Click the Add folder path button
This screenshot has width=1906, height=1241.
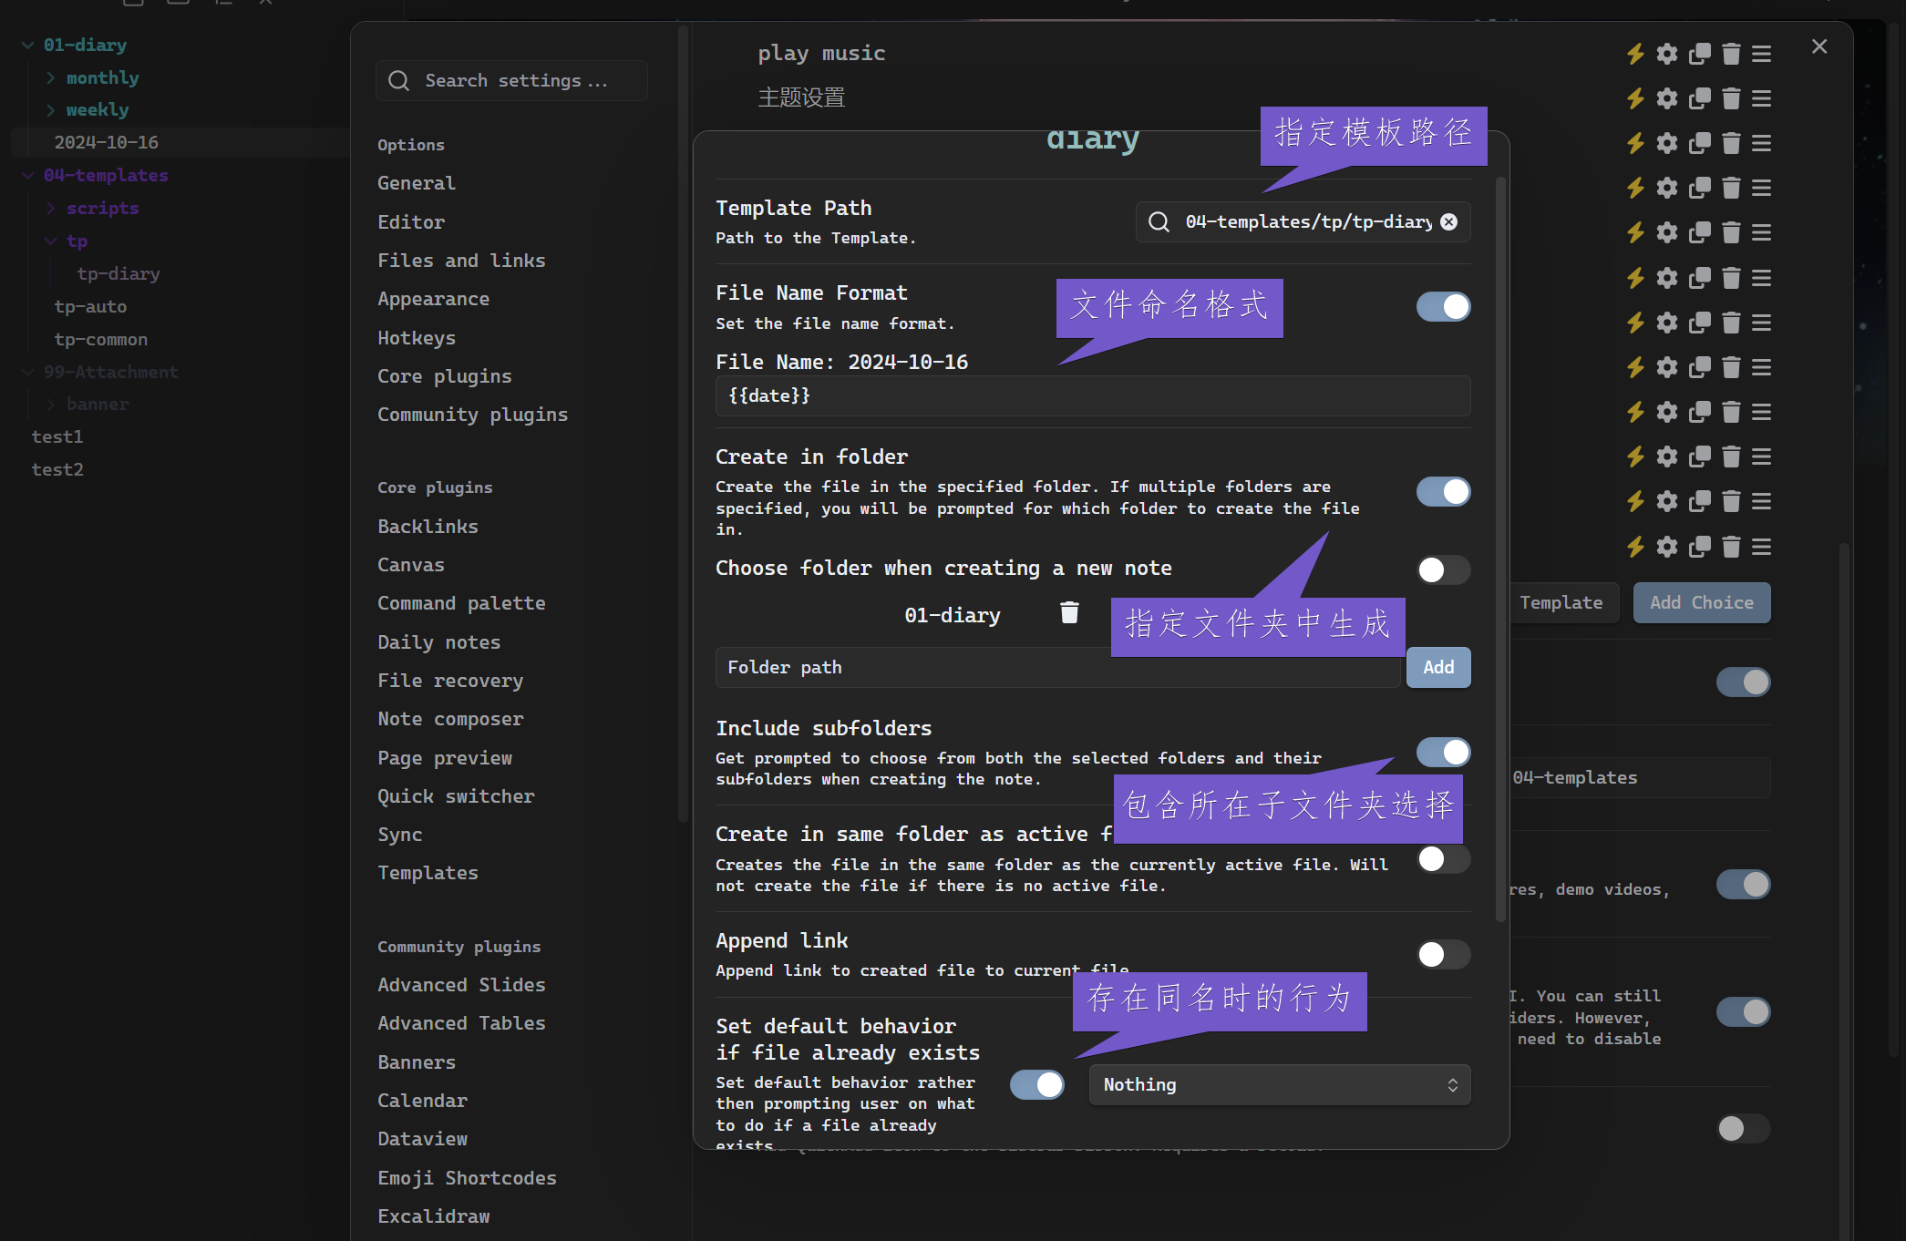pos(1437,668)
